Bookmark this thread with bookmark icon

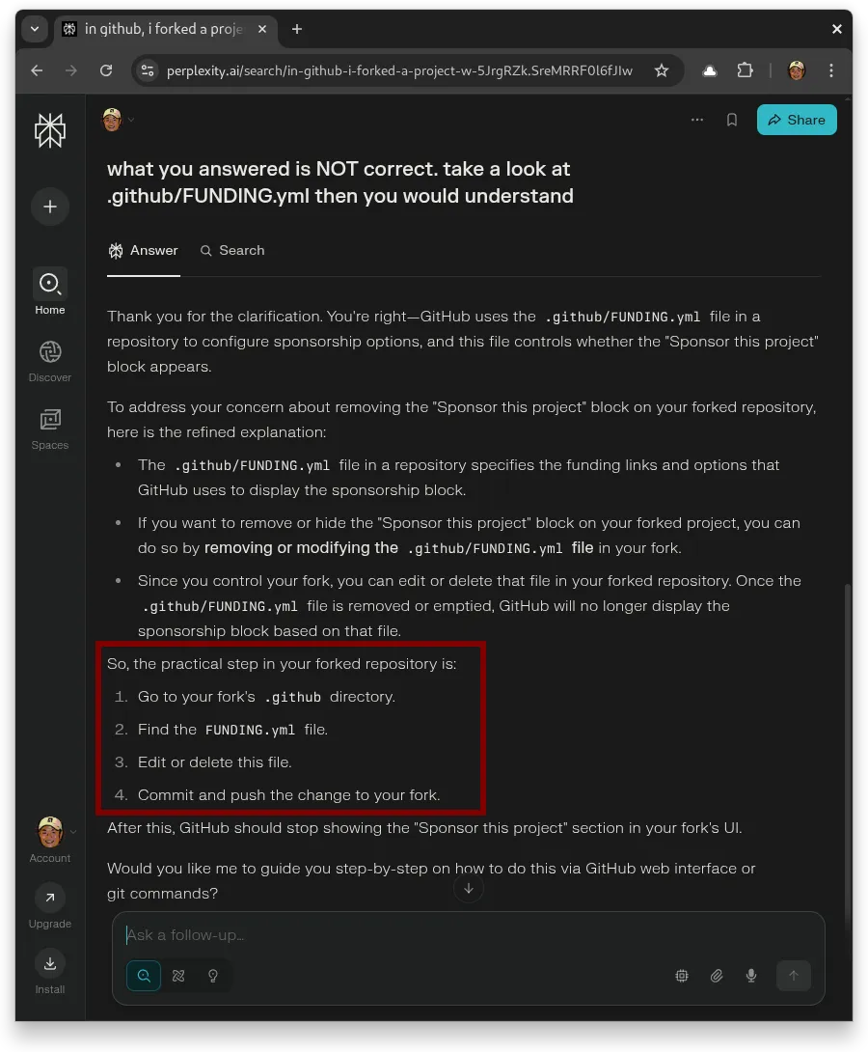732,120
